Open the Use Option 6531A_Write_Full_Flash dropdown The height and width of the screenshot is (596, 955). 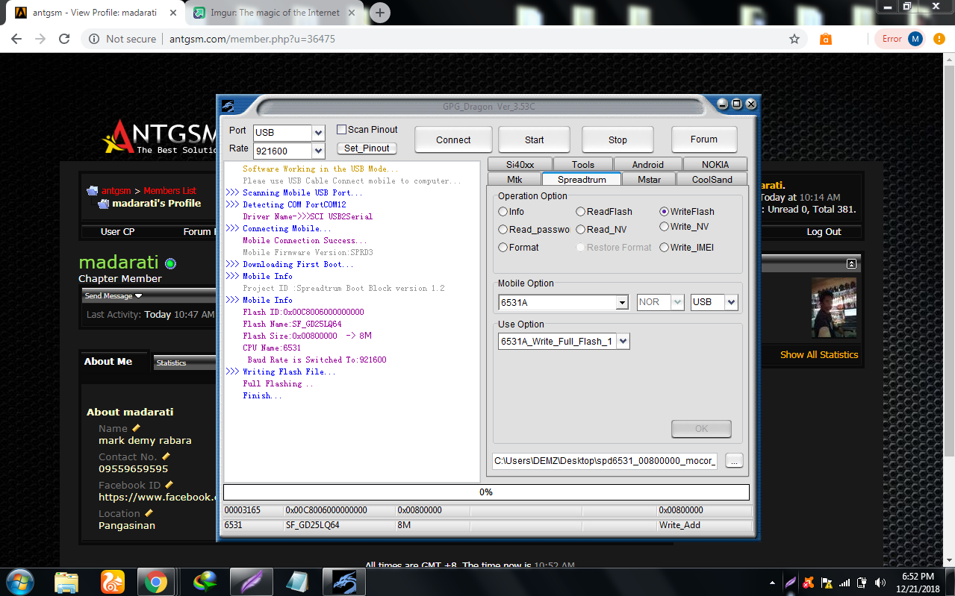623,342
